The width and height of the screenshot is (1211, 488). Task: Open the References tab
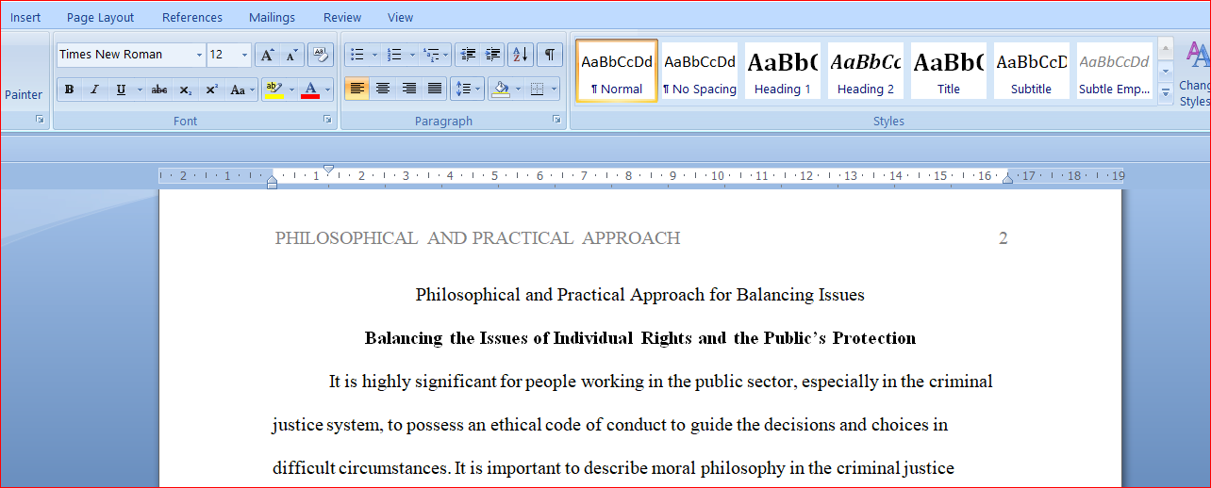click(192, 17)
